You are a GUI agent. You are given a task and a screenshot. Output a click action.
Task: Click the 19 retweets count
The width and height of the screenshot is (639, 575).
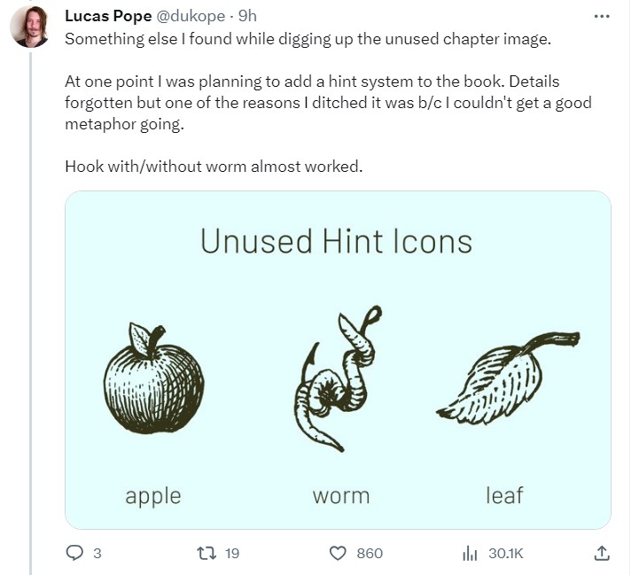pos(232,553)
